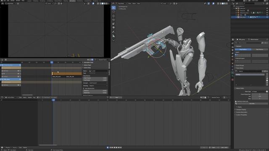Open the Marker menu in action editor header

click(30, 97)
